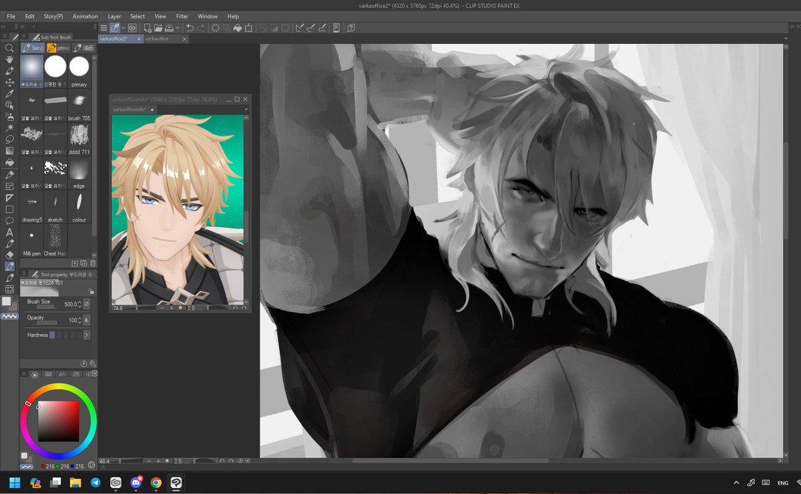Open dropdown arrow beside first command bar icon
Screen dimensions: 801x494
click(123, 28)
